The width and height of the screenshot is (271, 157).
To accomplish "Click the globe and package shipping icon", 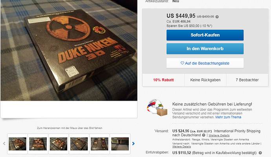I will 157,108.
